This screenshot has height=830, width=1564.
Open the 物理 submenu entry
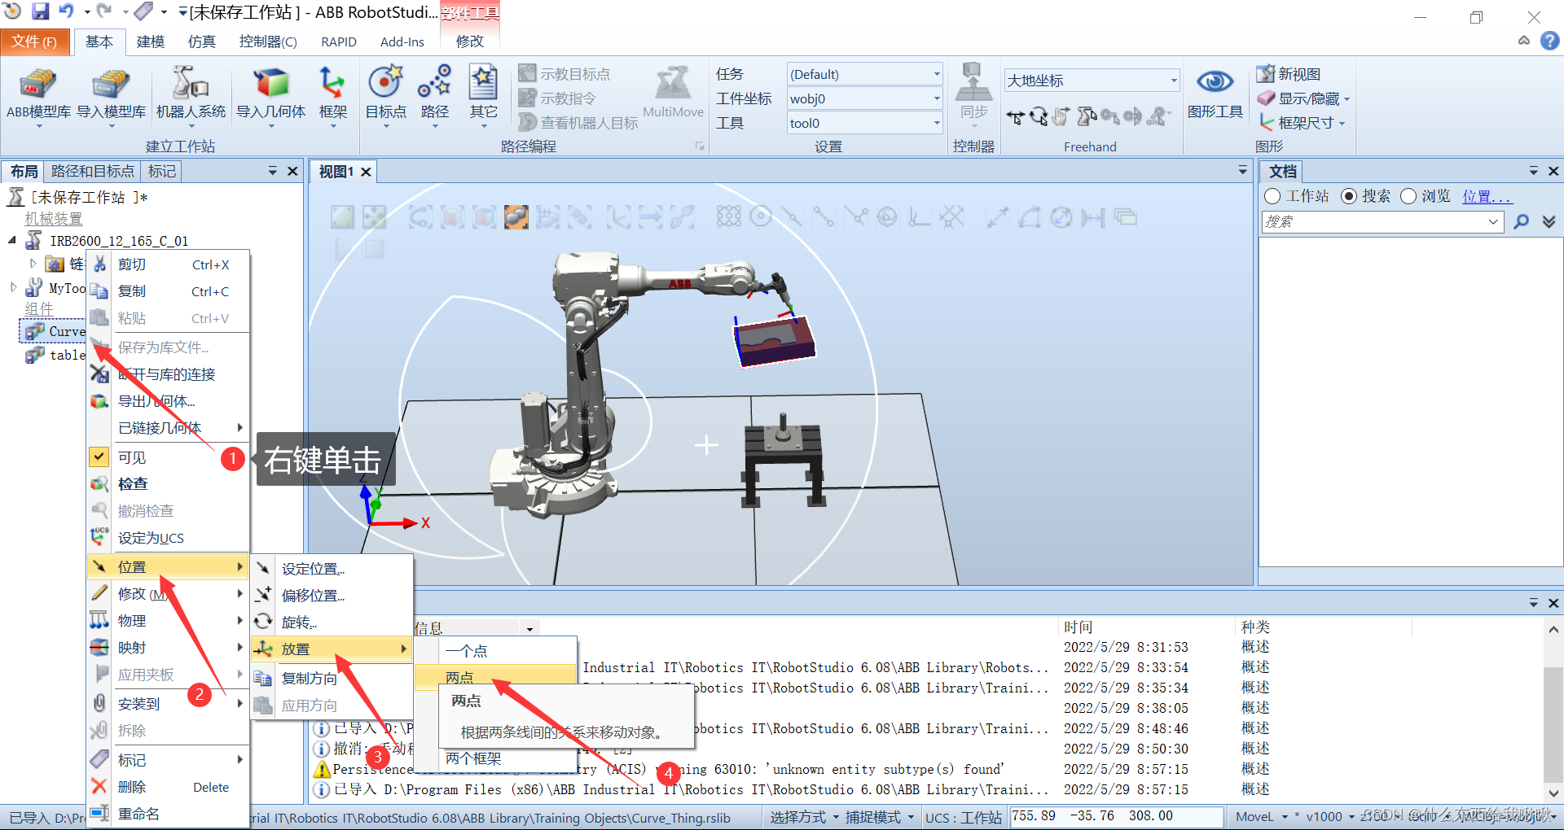[169, 621]
